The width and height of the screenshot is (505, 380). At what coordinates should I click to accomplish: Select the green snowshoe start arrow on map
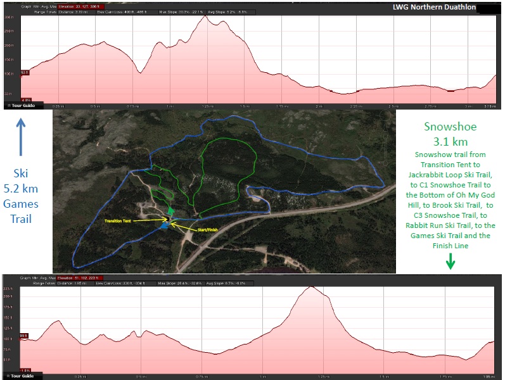171,210
